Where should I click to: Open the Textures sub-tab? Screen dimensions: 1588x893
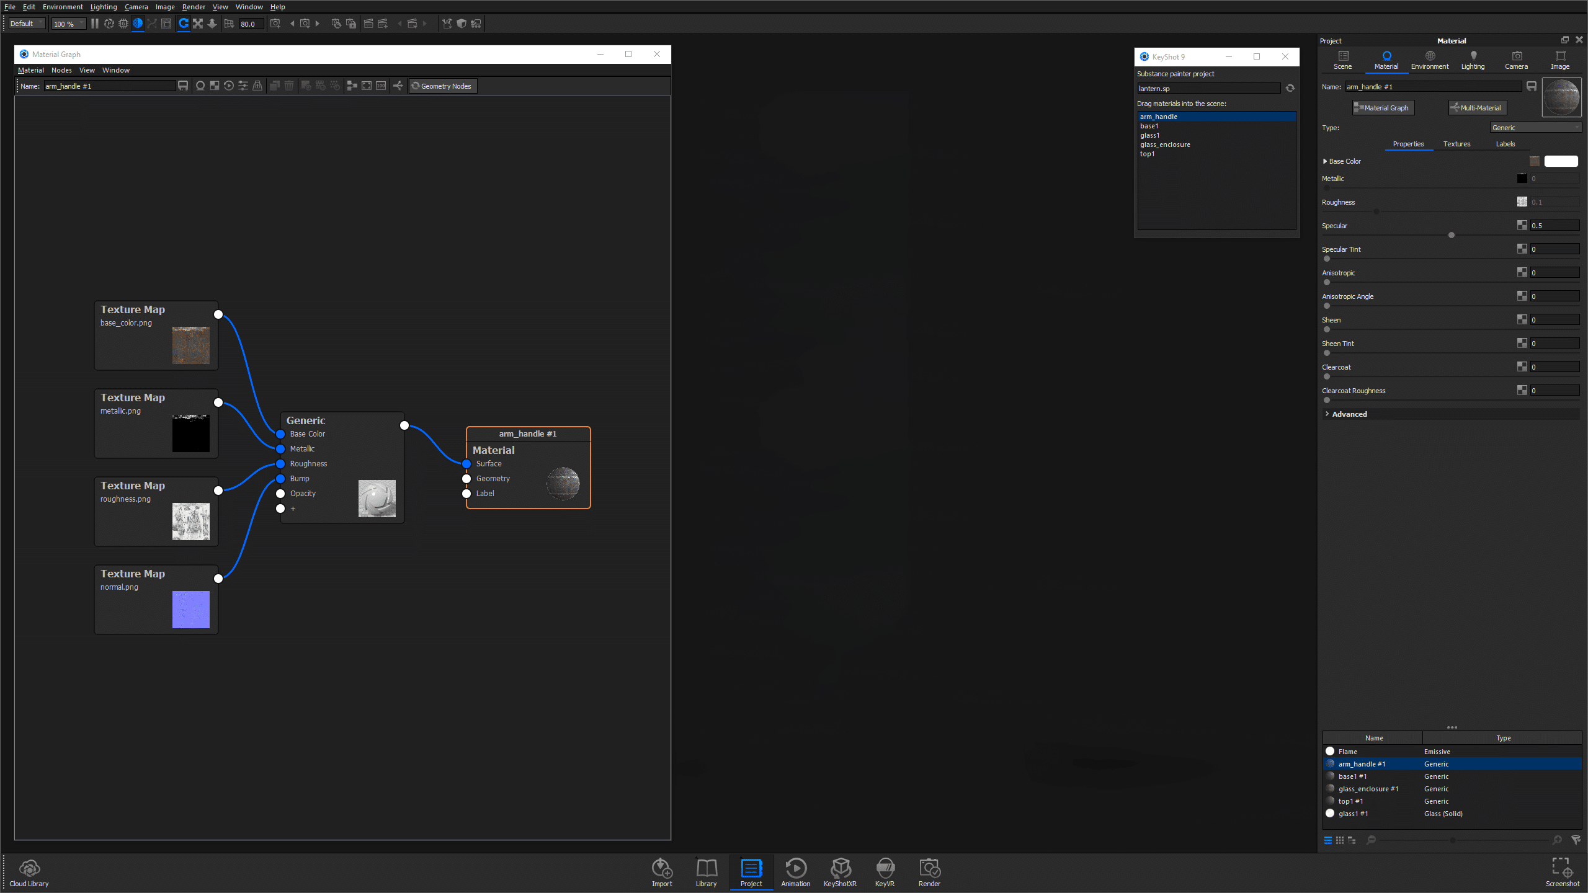[x=1456, y=144]
